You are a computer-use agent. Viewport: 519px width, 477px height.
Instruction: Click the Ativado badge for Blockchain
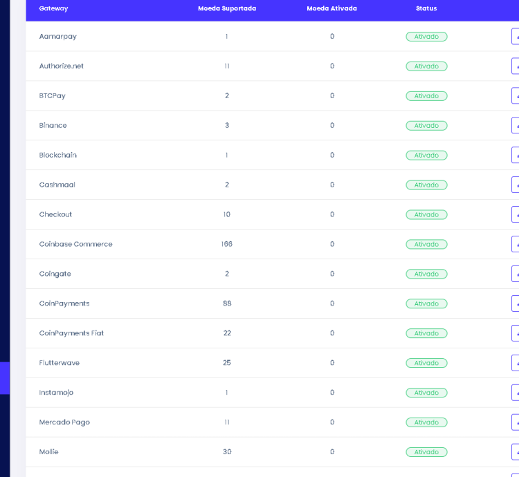pyautogui.click(x=426, y=155)
